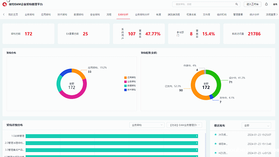Select the EAM分析 tab
This screenshot has width=279, height=157.
123,14
